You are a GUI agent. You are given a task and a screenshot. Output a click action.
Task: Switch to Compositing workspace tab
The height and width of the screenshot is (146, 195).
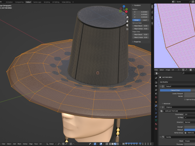19,2
